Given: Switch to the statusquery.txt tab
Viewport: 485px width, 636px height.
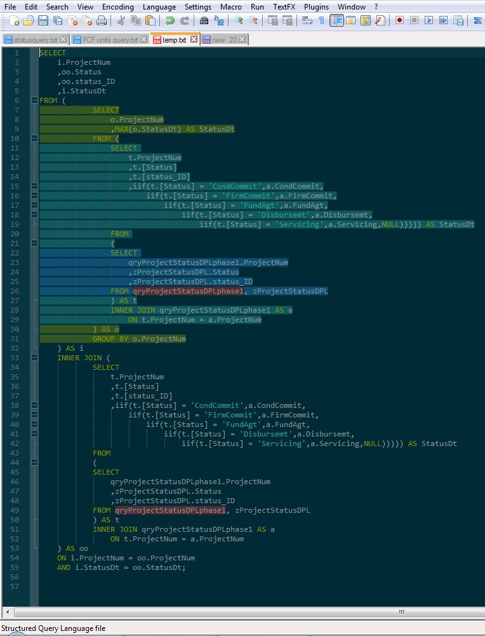Looking at the screenshot, I should [36, 40].
